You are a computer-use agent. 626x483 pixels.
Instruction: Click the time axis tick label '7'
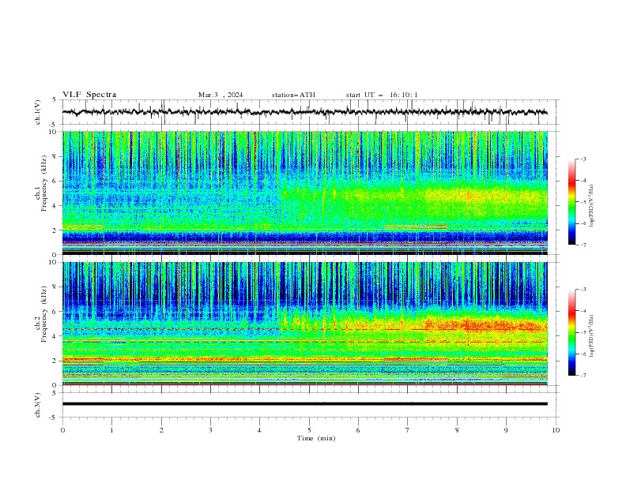pos(408,430)
